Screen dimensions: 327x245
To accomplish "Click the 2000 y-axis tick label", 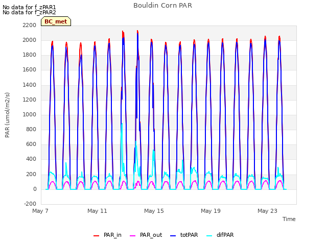I will pos(30,40).
